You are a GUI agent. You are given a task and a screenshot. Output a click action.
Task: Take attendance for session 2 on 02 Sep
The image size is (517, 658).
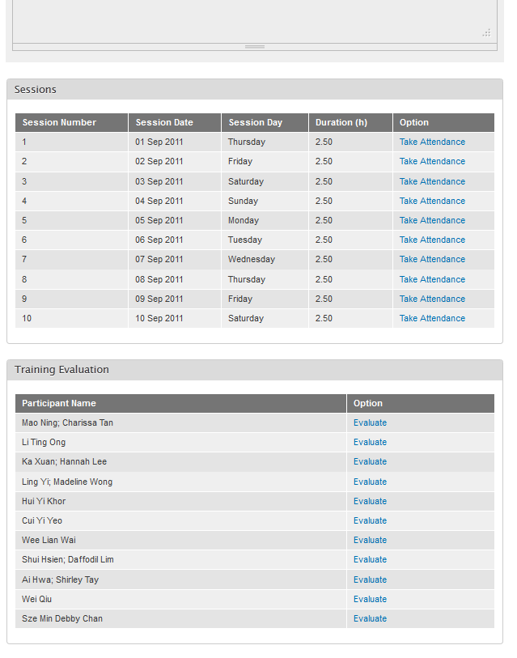pos(432,161)
